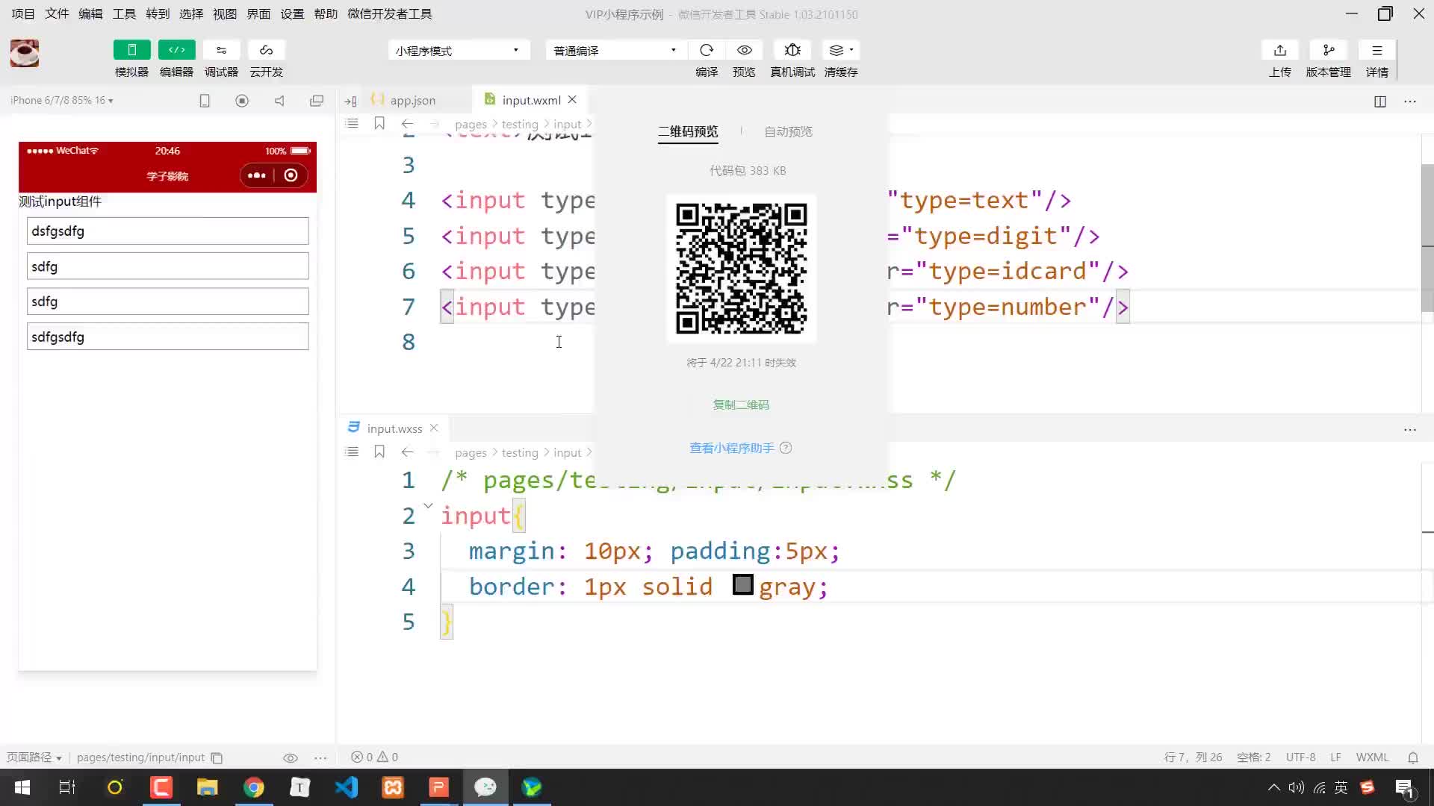Click the simulator record circle icon
Viewport: 1434px width, 806px height.
click(242, 101)
